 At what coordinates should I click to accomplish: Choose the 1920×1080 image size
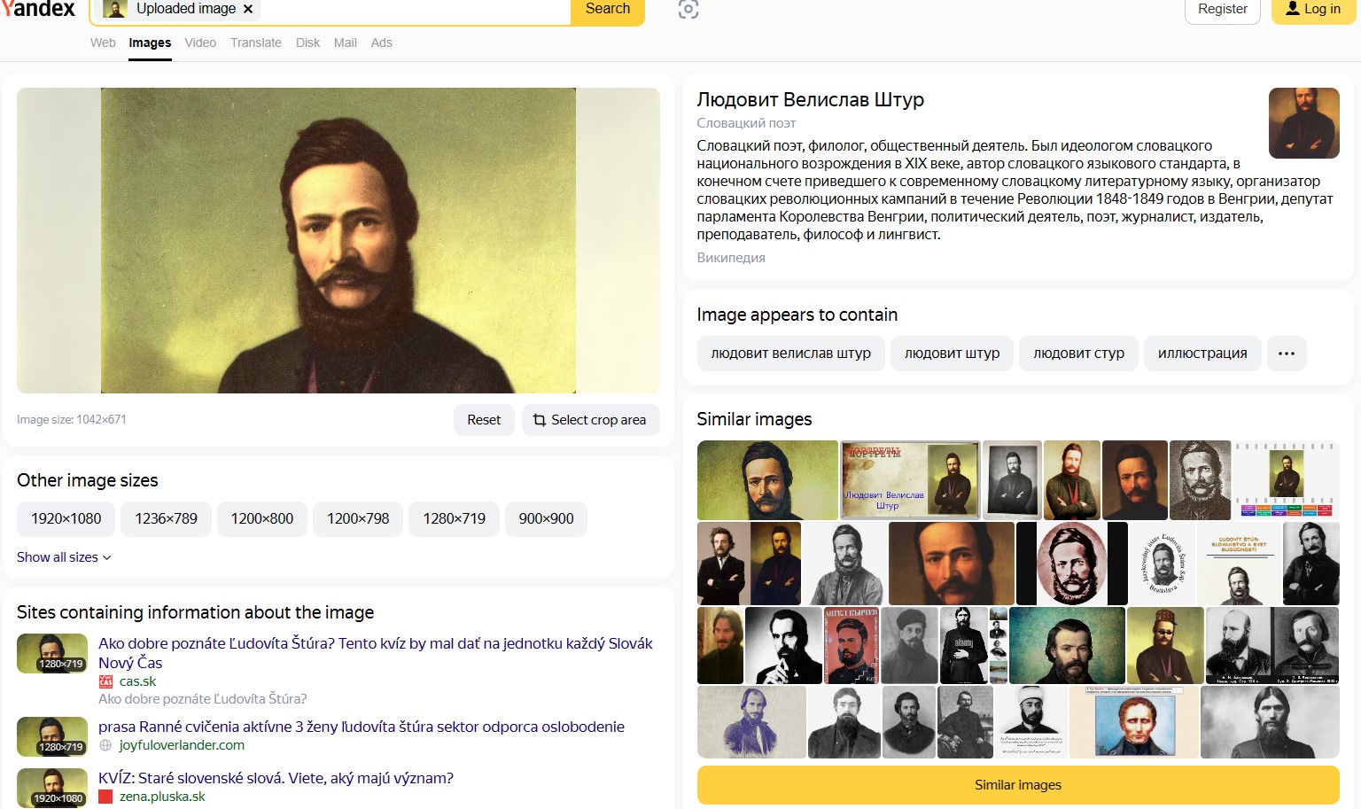click(x=66, y=519)
